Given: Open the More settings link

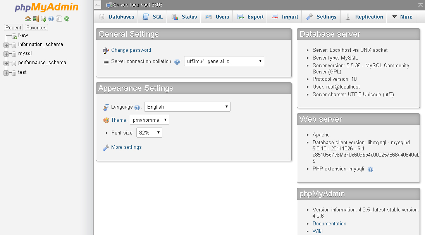Looking at the screenshot, I should click(x=126, y=147).
